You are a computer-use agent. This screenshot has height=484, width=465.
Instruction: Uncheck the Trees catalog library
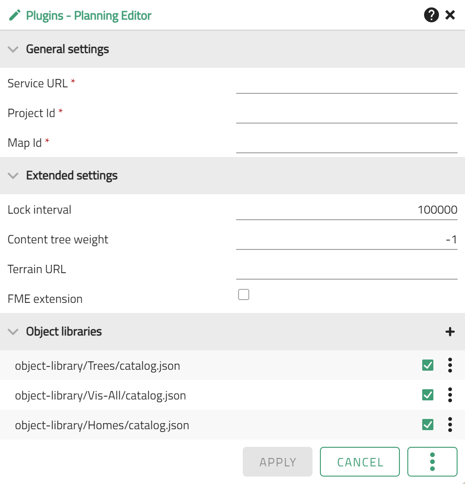click(x=427, y=366)
